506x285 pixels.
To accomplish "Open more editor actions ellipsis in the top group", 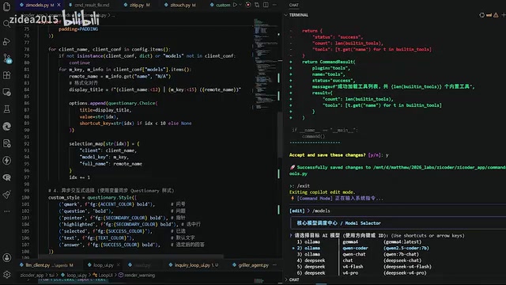I will click(274, 5).
